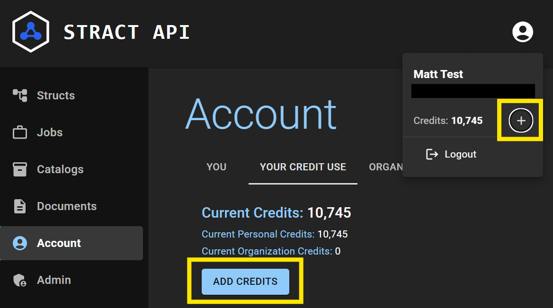
Task: Click the Matt Test user name
Action: tap(438, 74)
